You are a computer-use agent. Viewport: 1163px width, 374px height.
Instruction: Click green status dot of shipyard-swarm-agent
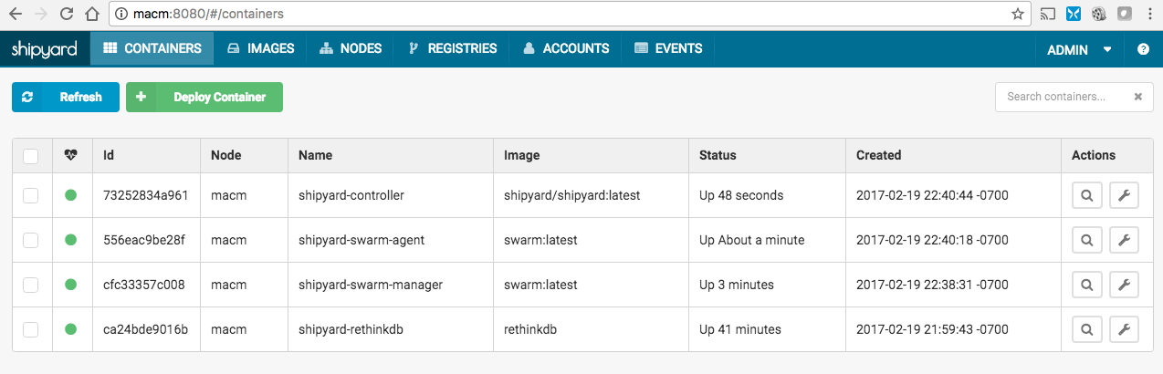click(71, 240)
